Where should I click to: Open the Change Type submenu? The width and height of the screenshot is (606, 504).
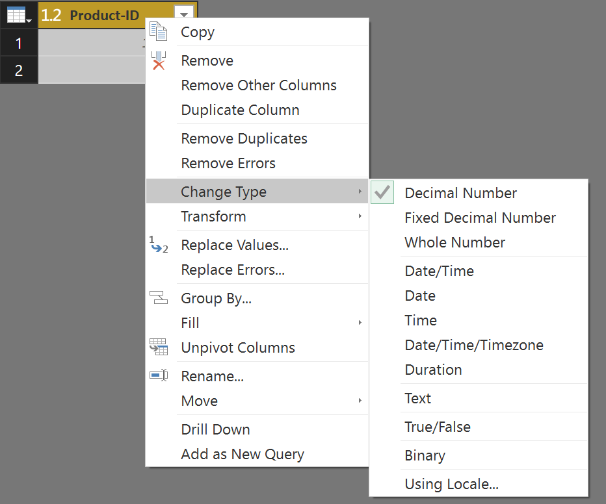click(257, 191)
